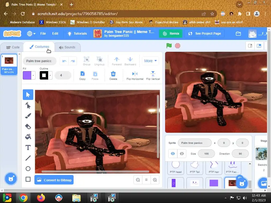Switch to the Sounds tab
The width and height of the screenshot is (271, 203).
(67, 47)
